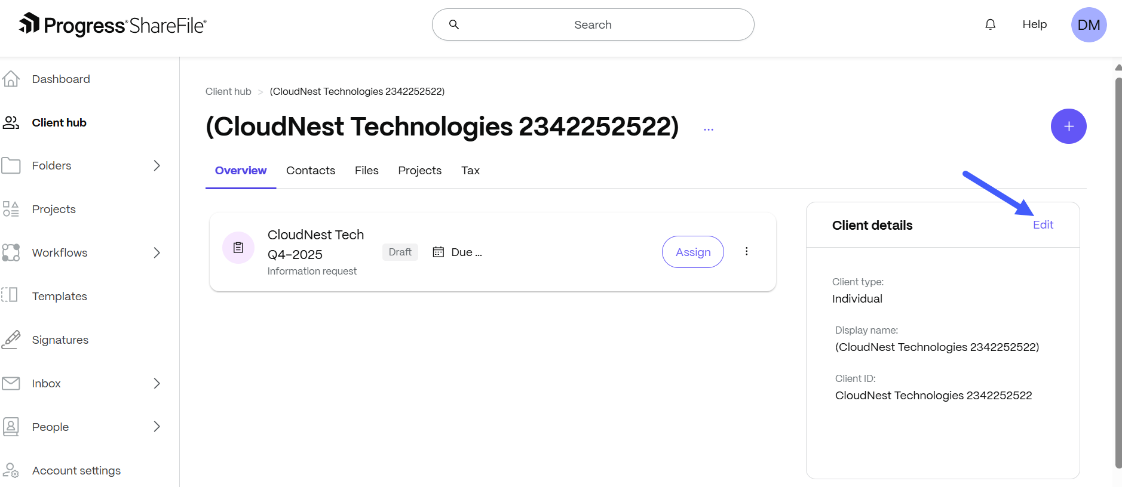Screen dimensions: 1122x487
Task: Expand the Folders sidebar section
Action: (x=157, y=165)
